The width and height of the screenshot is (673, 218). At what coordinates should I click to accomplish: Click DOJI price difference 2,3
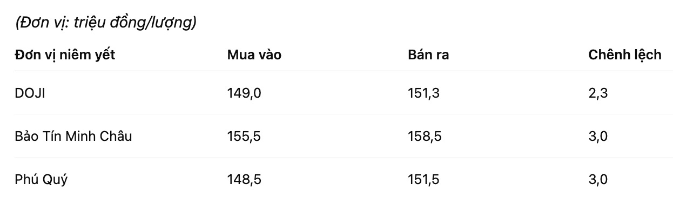coord(598,93)
